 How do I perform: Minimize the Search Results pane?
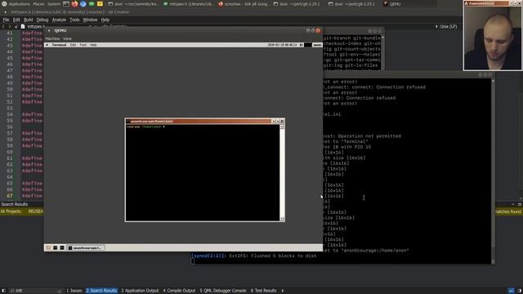(x=520, y=204)
